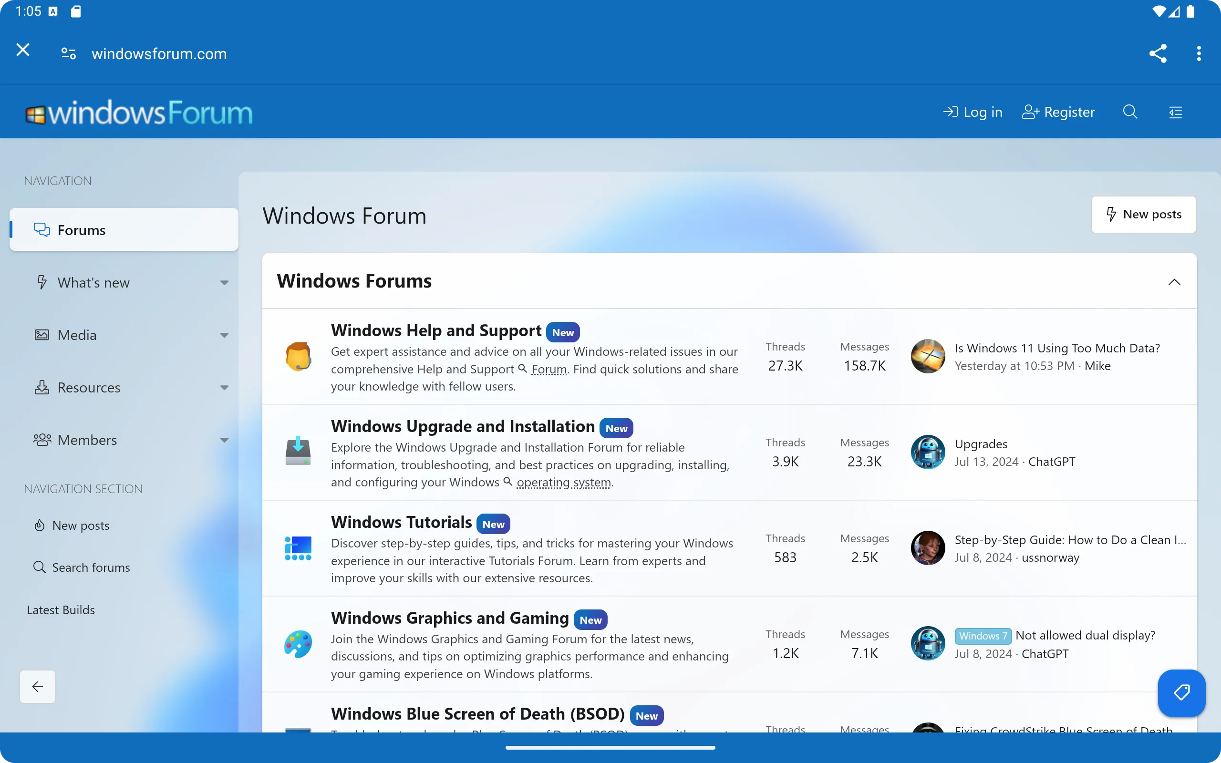Click the Log in icon button
This screenshot has height=763, width=1221.
coord(973,112)
